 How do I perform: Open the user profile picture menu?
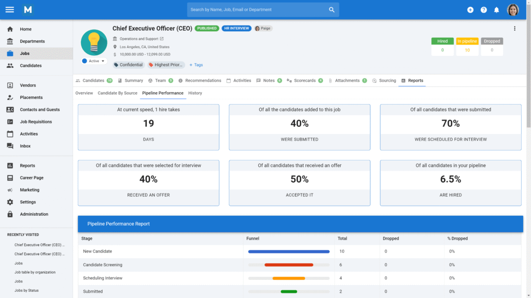point(513,9)
